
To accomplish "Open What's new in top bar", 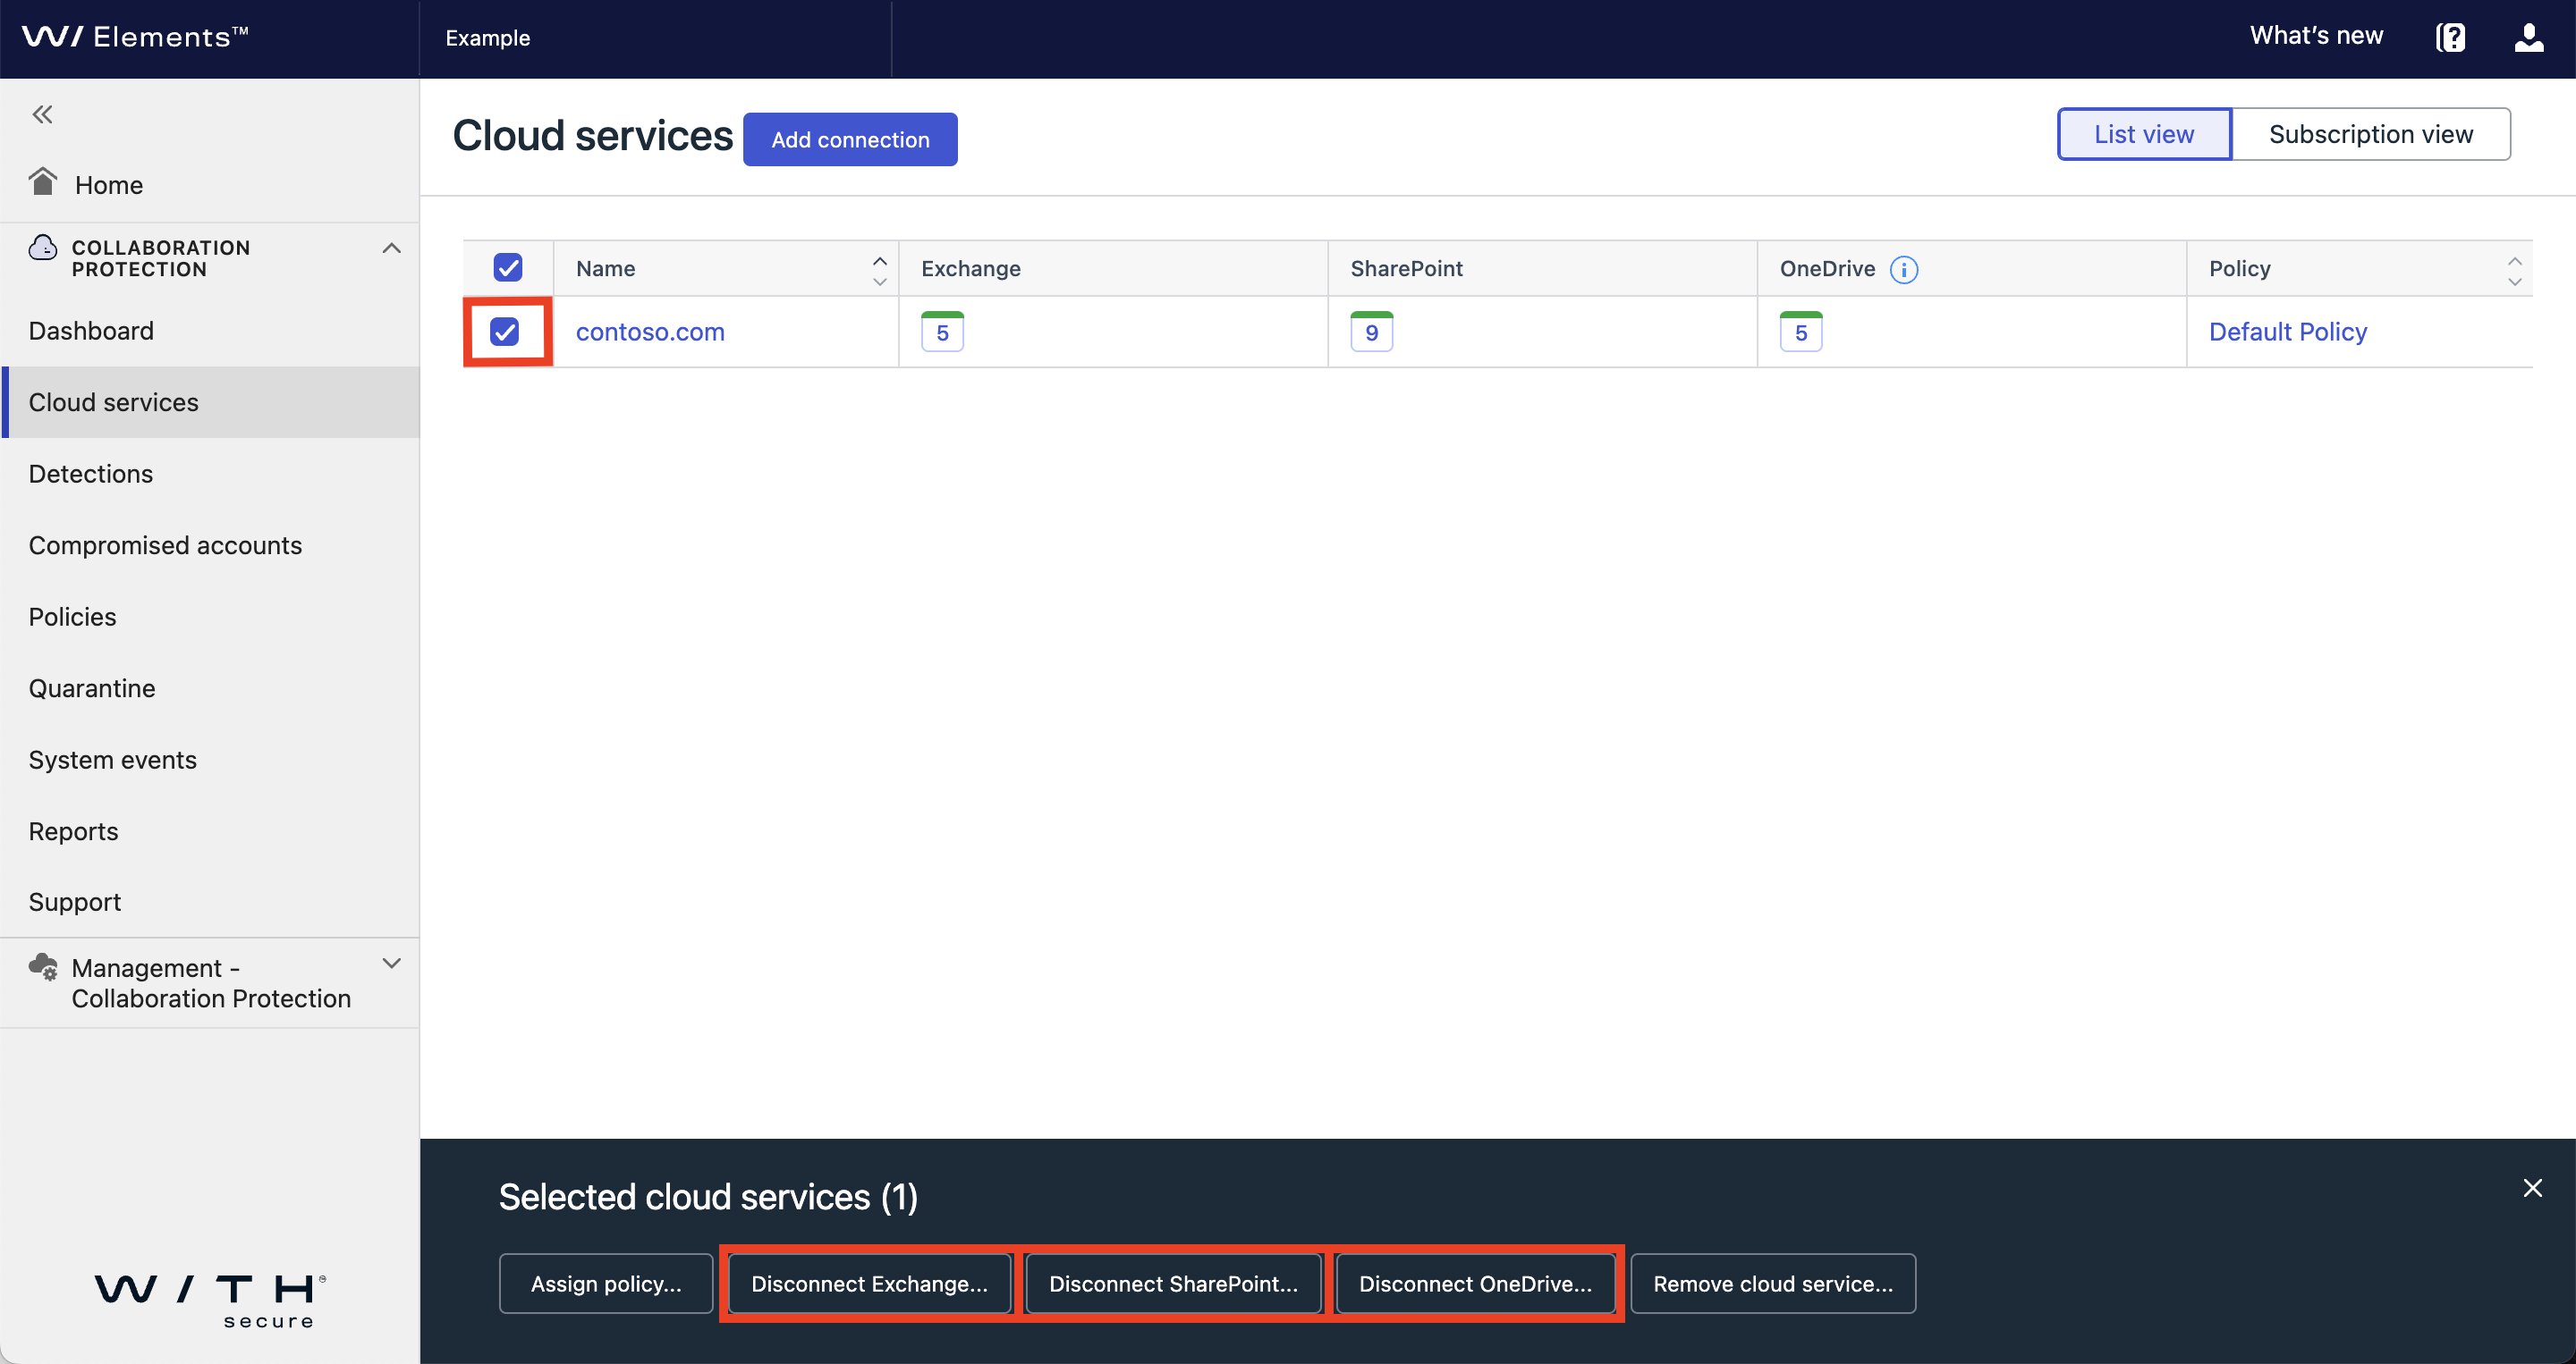I will pyautogui.click(x=2316, y=36).
